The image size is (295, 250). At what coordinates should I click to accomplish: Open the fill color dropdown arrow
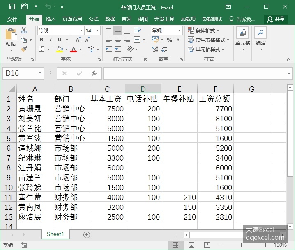click(x=66, y=49)
